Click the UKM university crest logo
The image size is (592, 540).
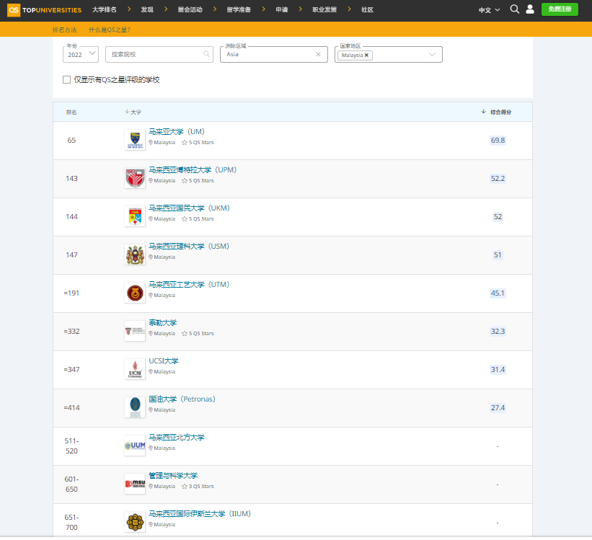(135, 216)
